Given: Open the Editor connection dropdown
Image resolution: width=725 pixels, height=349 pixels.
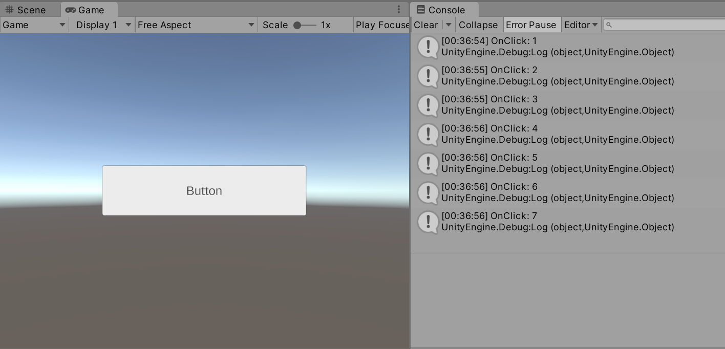Looking at the screenshot, I should pyautogui.click(x=581, y=25).
